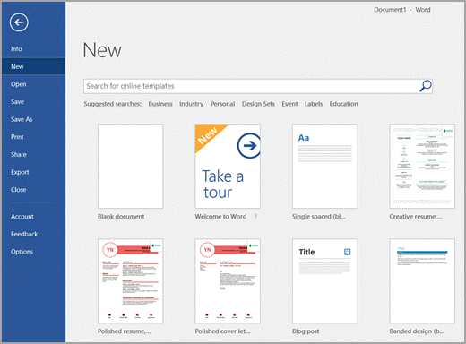
Task: Open the Share options
Action: point(19,155)
